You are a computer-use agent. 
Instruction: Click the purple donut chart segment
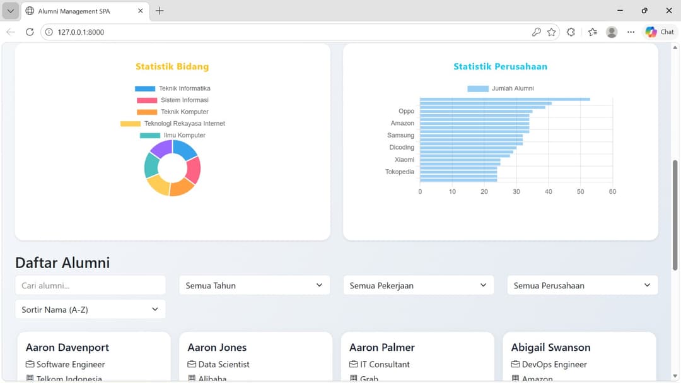[161, 149]
